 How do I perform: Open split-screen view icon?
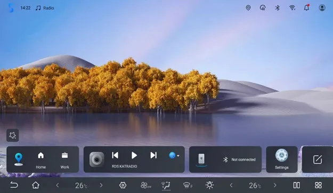coord(296,185)
